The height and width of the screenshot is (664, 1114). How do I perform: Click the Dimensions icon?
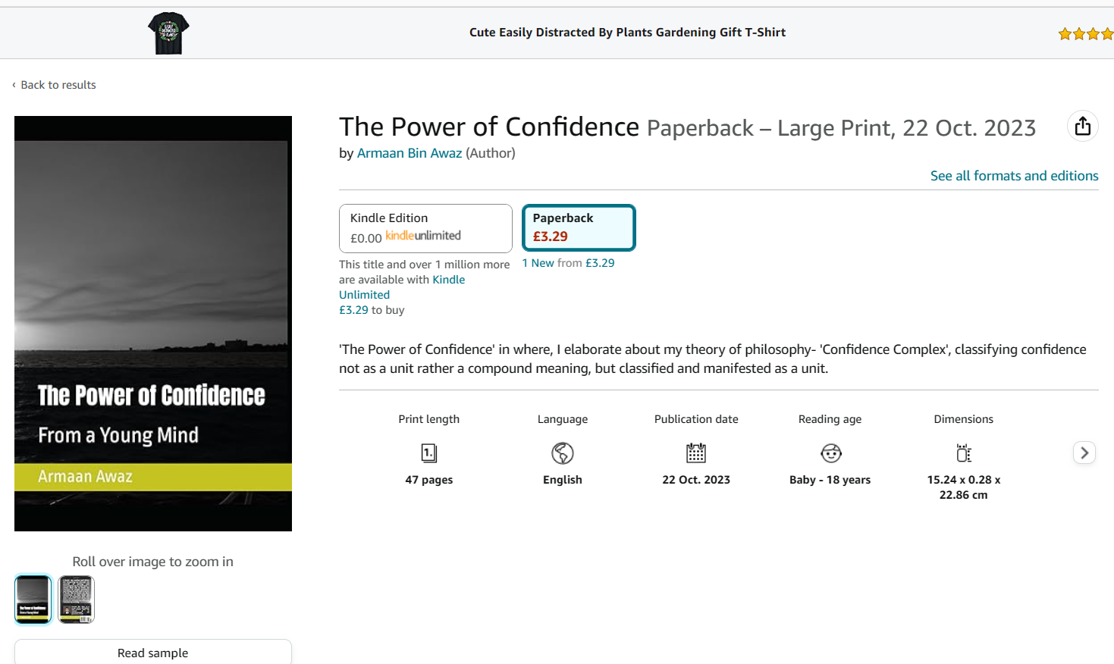(x=964, y=453)
